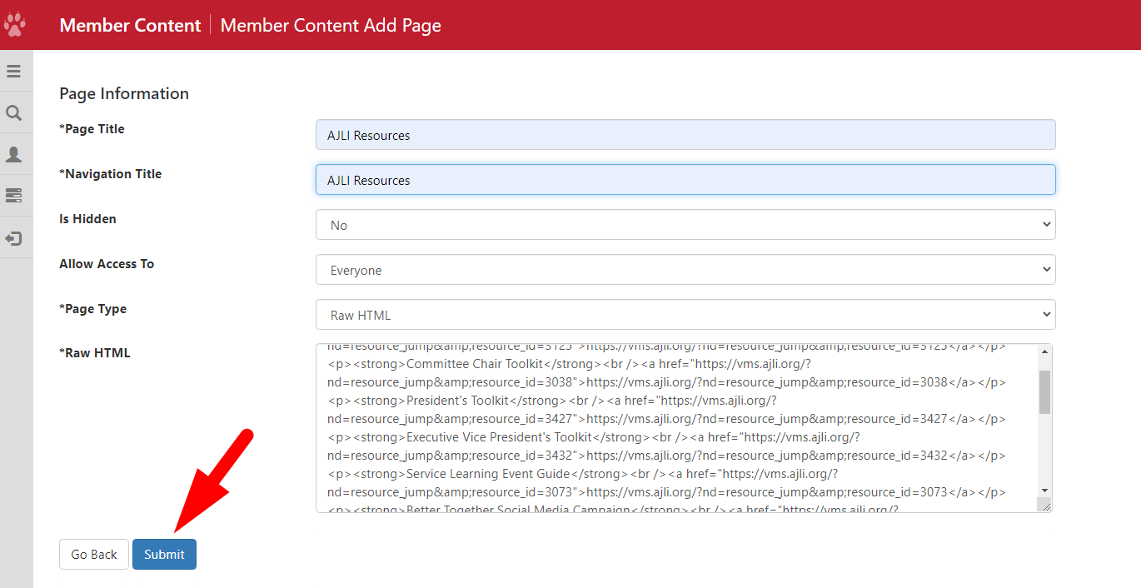Grab the textarea resize handle corner
Viewport: 1141px width, 588px height.
tap(1045, 505)
